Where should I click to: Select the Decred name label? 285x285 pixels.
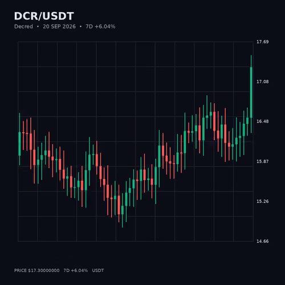click(x=23, y=26)
